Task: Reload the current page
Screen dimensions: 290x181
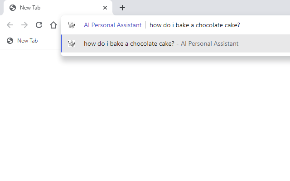Action: [39, 25]
